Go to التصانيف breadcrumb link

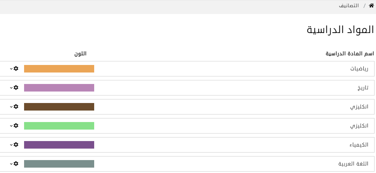click(349, 6)
